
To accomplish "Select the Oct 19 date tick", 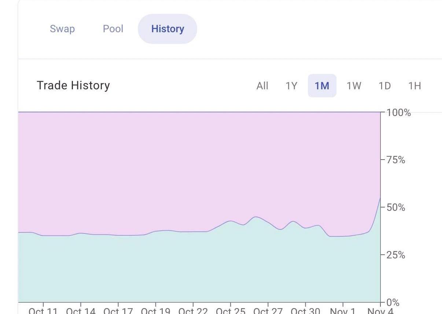I will 155,310.
